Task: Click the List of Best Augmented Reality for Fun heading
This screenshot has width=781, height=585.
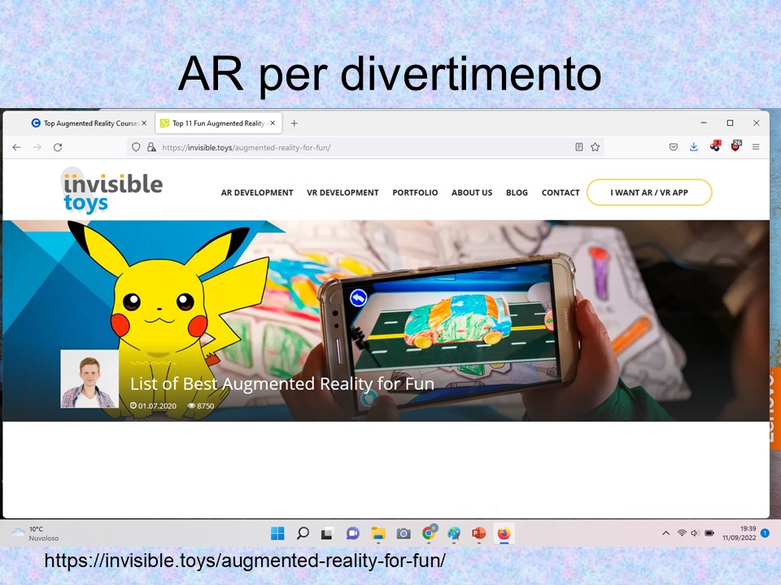Action: pos(282,383)
